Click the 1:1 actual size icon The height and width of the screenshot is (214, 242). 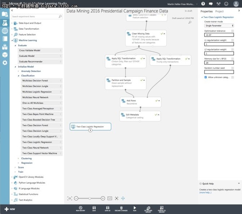(x=109, y=198)
